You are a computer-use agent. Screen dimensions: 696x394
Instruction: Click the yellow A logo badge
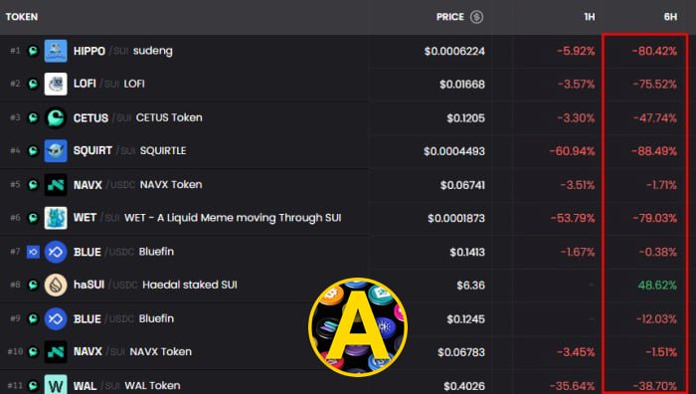[358, 327]
